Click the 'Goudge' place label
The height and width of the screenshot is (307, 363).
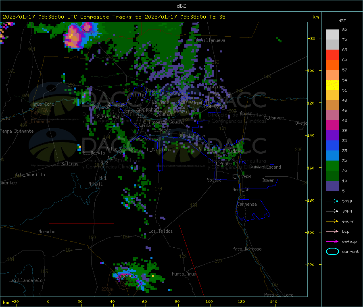pyautogui.click(x=177, y=122)
